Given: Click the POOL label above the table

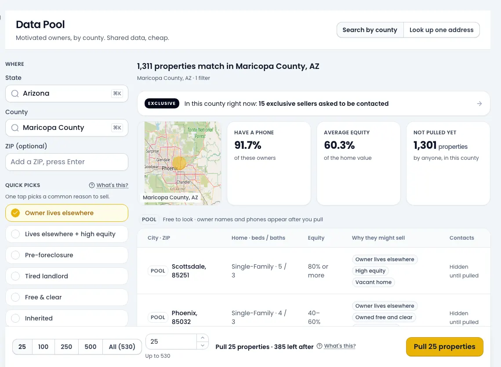Looking at the screenshot, I should pos(149,219).
